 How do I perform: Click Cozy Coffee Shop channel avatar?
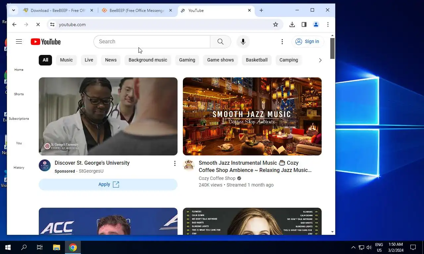[189, 165]
